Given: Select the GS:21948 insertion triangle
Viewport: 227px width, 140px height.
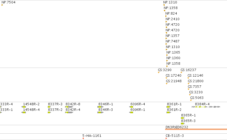Looking at the screenshot, I should point(167,84).
